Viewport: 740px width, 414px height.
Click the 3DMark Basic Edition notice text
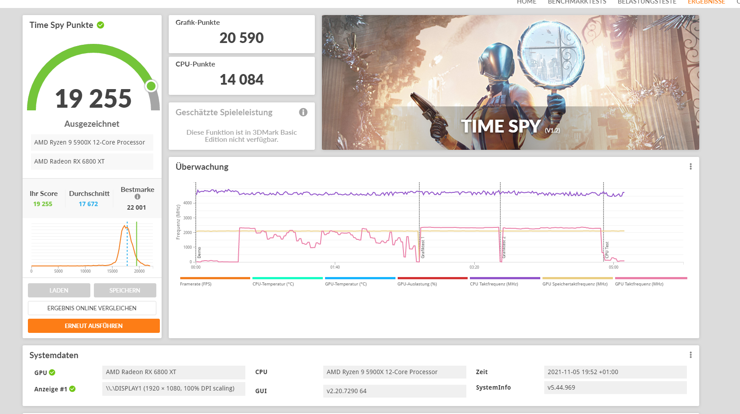tap(242, 136)
